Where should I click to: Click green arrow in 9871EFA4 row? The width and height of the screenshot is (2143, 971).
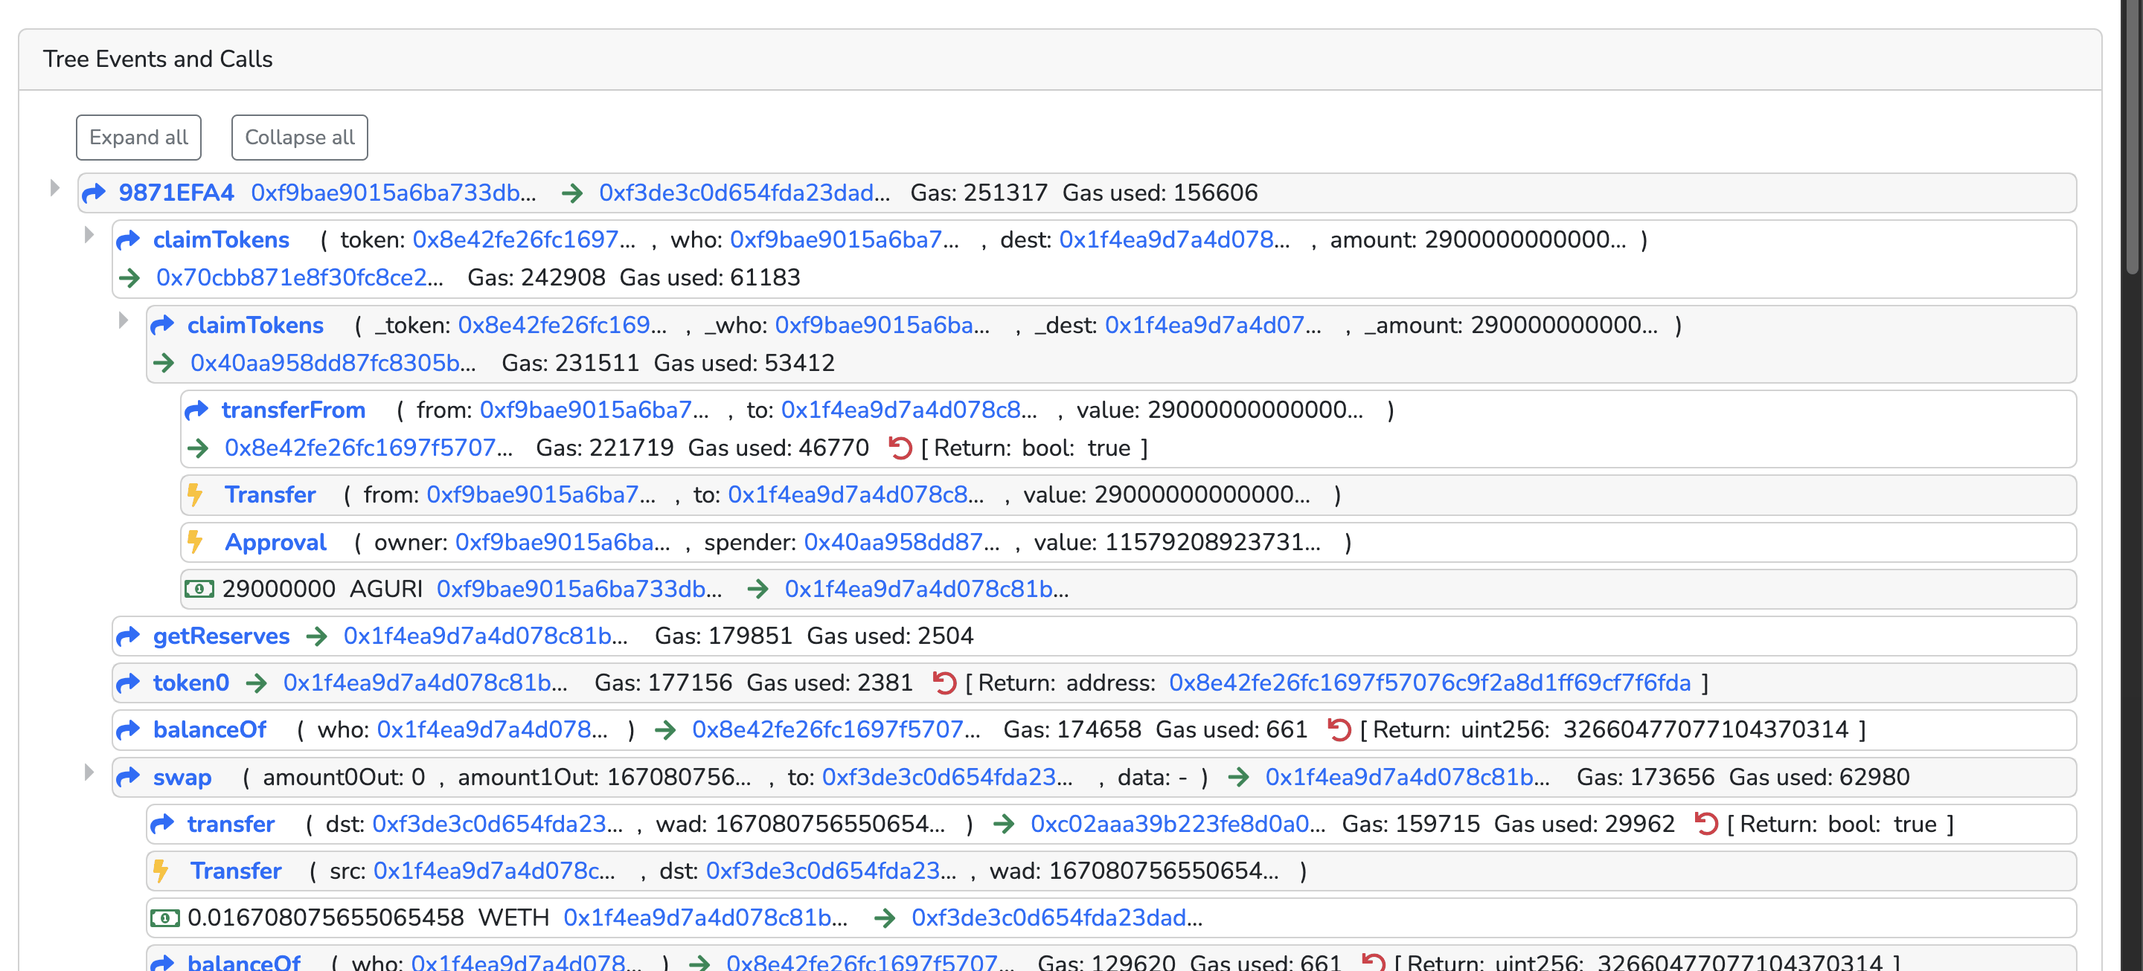point(572,194)
